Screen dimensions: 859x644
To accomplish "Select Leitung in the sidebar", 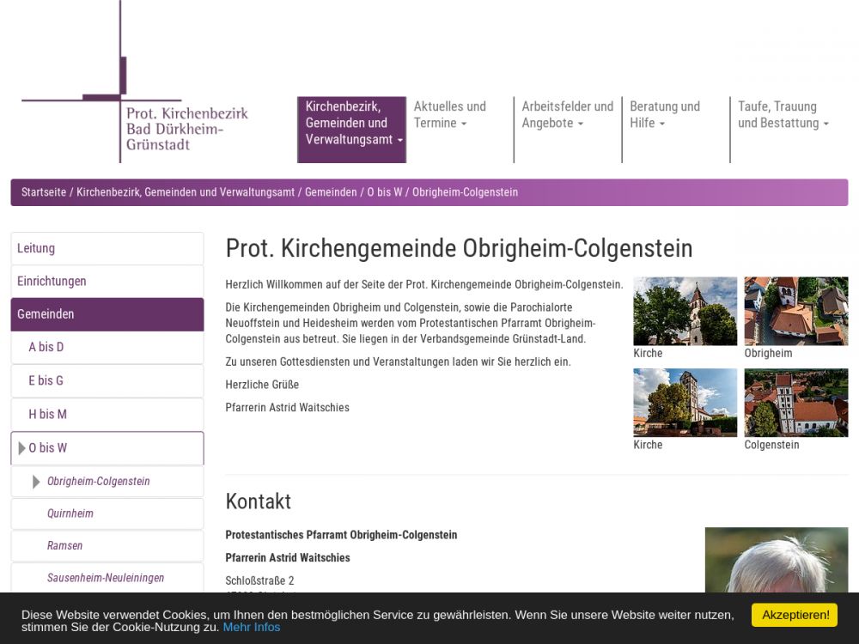I will click(x=36, y=248).
